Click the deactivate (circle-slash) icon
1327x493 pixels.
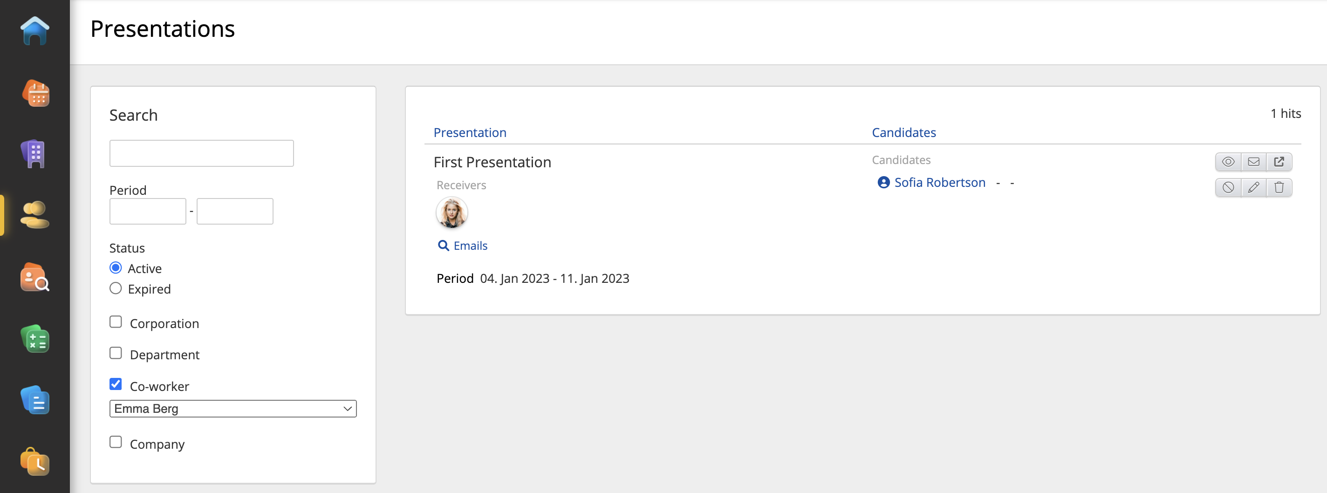(x=1228, y=187)
